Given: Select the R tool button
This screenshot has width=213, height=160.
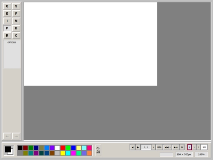Looking at the screenshot, I should [7, 36].
